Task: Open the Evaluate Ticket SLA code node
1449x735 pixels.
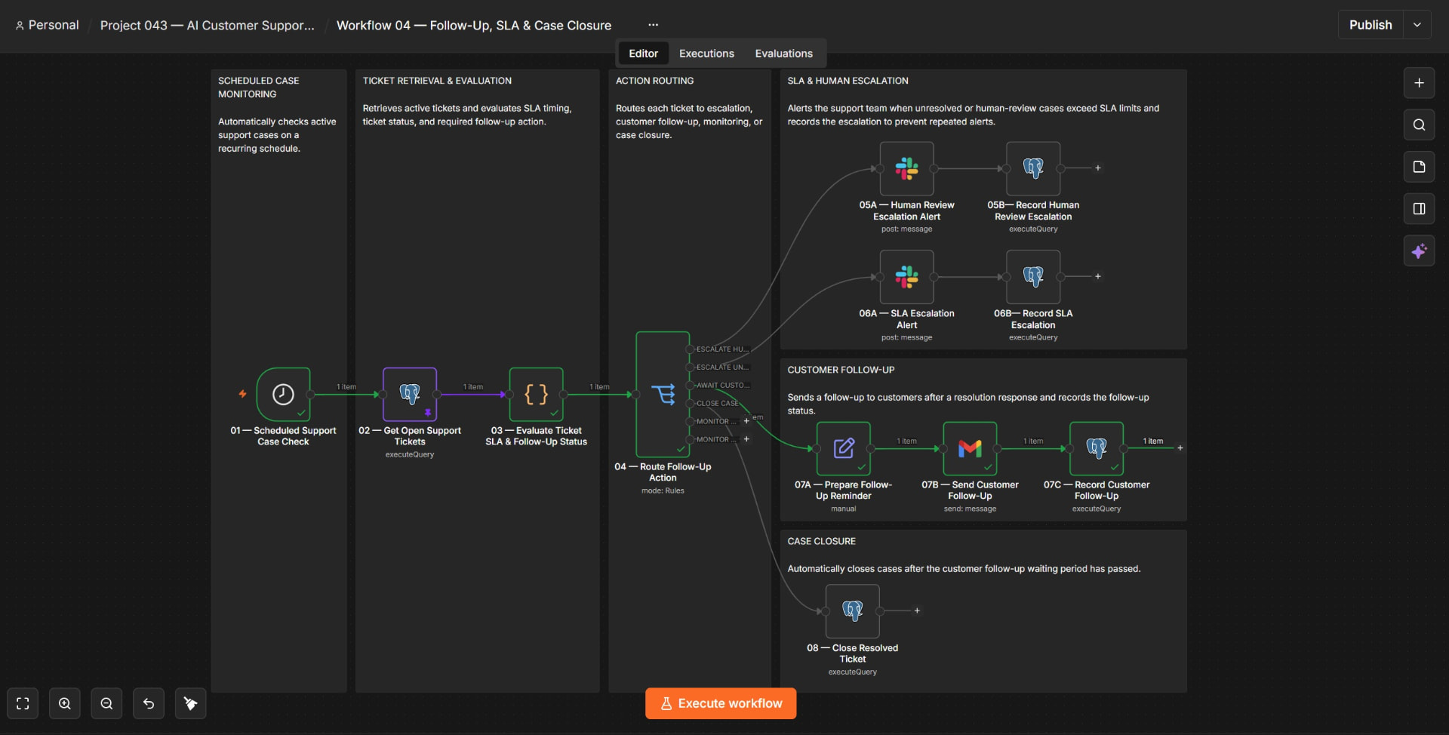Action: [537, 394]
